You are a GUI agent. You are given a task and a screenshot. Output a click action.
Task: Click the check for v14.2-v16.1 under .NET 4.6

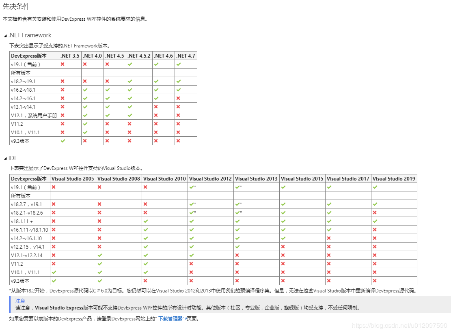click(156, 98)
